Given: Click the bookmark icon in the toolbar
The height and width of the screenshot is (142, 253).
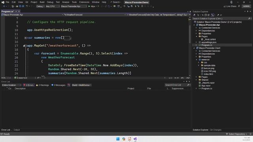Looking at the screenshot, I should tap(142, 6).
